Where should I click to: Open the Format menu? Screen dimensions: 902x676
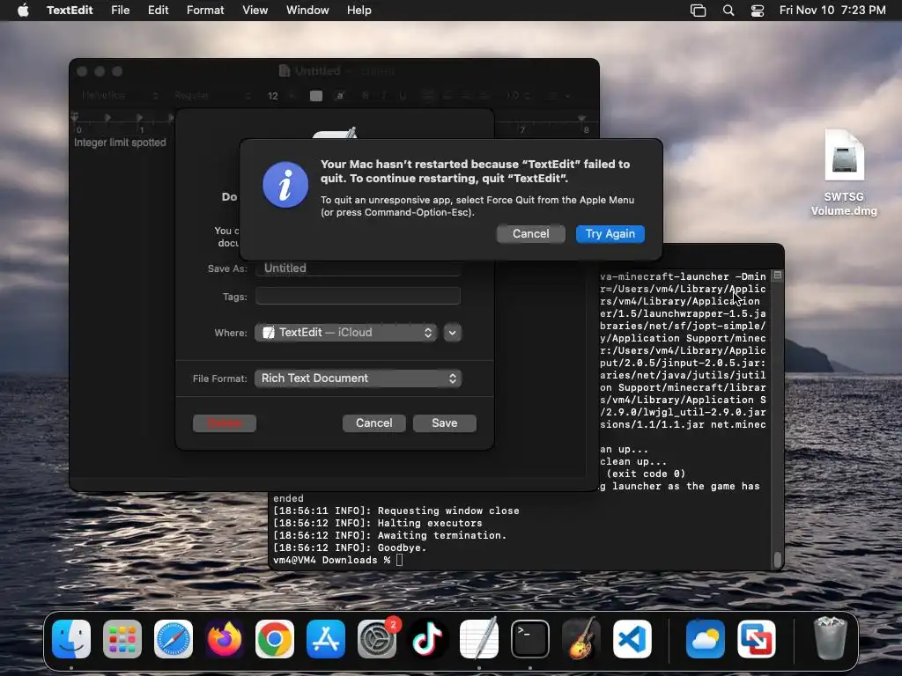[x=205, y=10]
